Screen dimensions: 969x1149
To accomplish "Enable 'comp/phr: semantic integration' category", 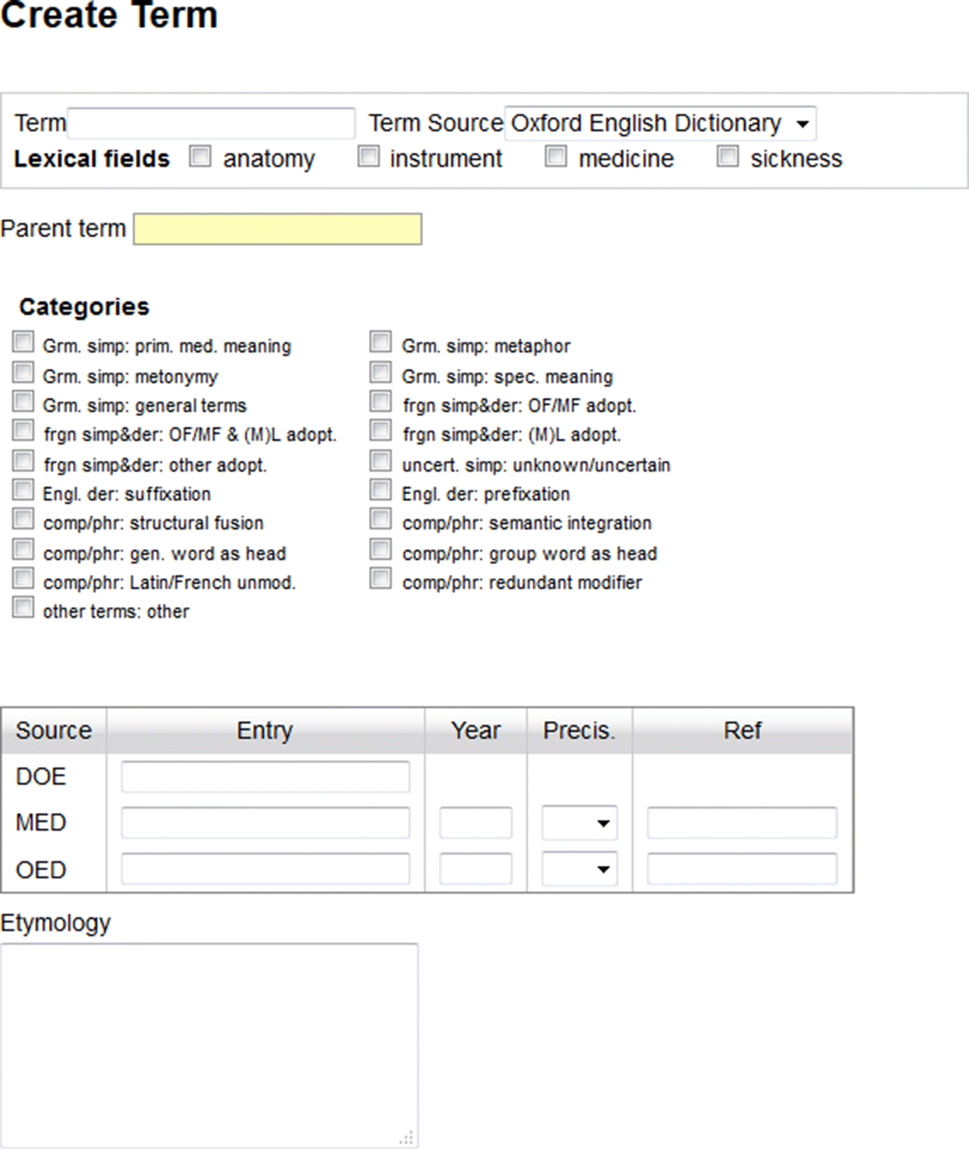I will [381, 519].
